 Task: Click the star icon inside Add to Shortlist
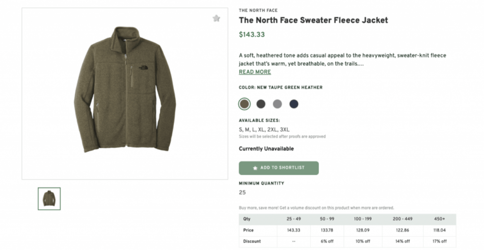pyautogui.click(x=255, y=168)
